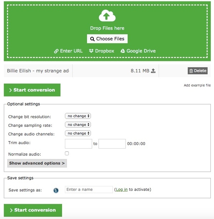The height and width of the screenshot is (219, 214).
Task: Click the Trim audio start time field
Action: point(78,144)
